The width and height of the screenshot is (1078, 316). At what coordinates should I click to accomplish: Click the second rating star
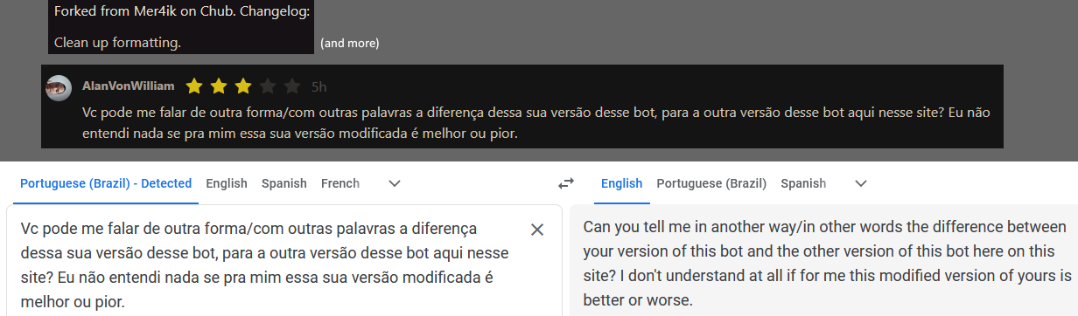[x=219, y=86]
